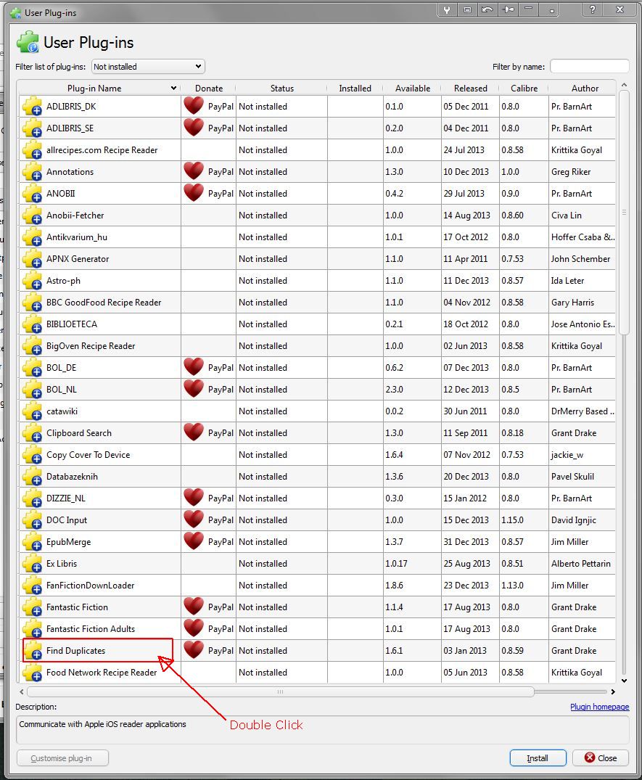Click the PayPal link for EpubMerge
This screenshot has width=642, height=780.
click(x=221, y=542)
